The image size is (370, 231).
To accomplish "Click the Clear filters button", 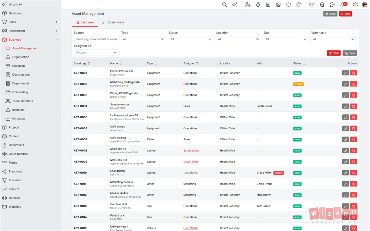I will click(350, 53).
